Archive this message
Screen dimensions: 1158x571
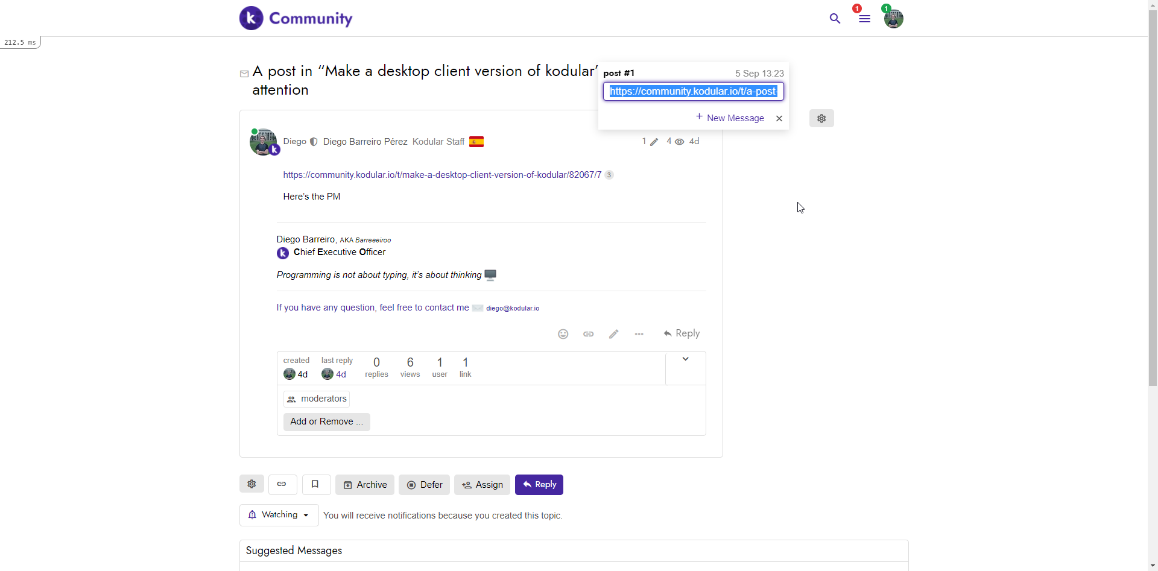point(365,485)
